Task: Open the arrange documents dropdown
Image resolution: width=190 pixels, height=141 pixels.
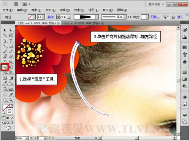Action: pos(26,4)
